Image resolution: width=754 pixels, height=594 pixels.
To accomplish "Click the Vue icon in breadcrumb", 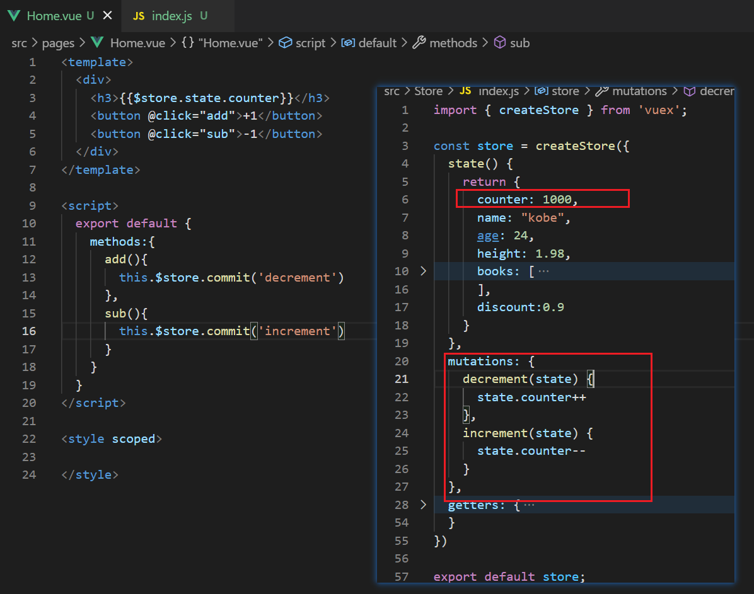I will coord(97,43).
